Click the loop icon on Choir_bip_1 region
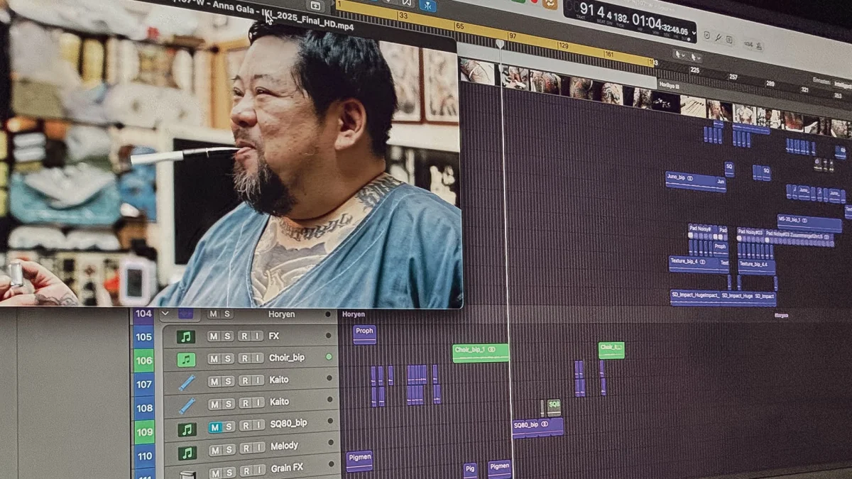 coord(492,350)
